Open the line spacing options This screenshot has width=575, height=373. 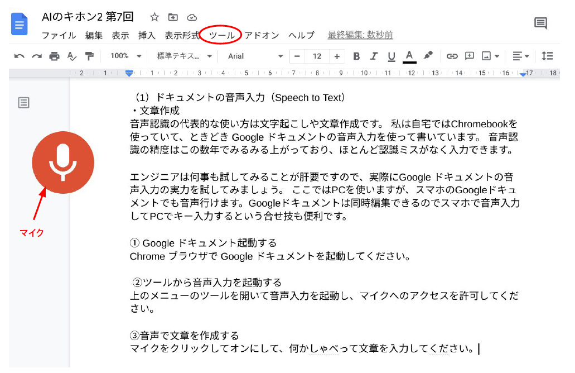click(x=547, y=56)
